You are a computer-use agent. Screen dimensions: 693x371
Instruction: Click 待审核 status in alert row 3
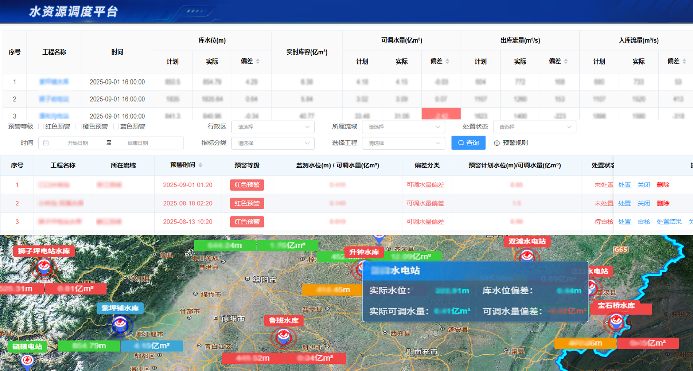click(604, 222)
